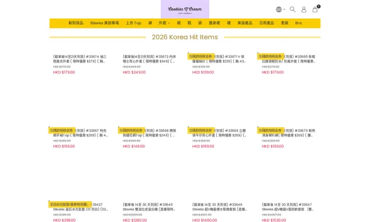Open the 連身裙 menu item
Image resolution: width=370 pixels, height=222 pixels.
pyautogui.click(x=214, y=23)
